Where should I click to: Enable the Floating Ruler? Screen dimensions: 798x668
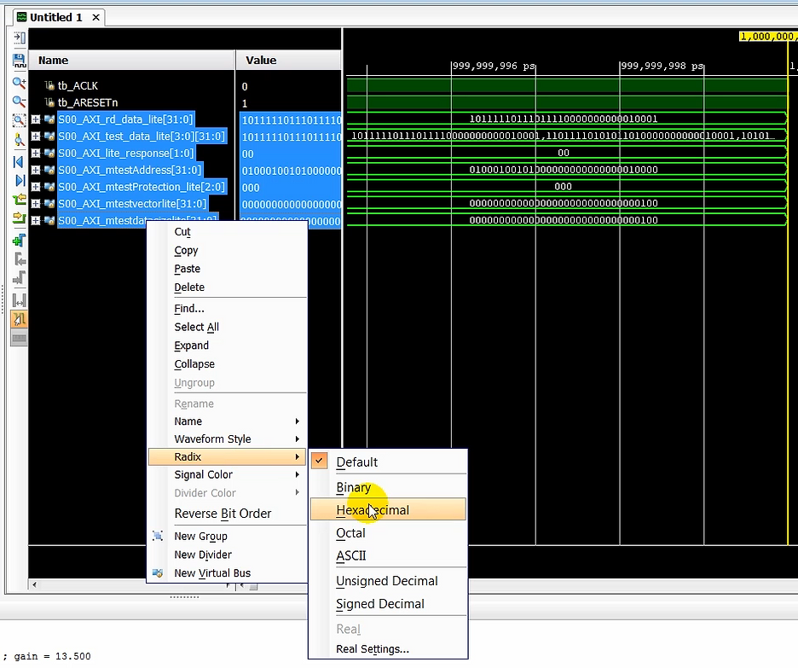point(19,339)
